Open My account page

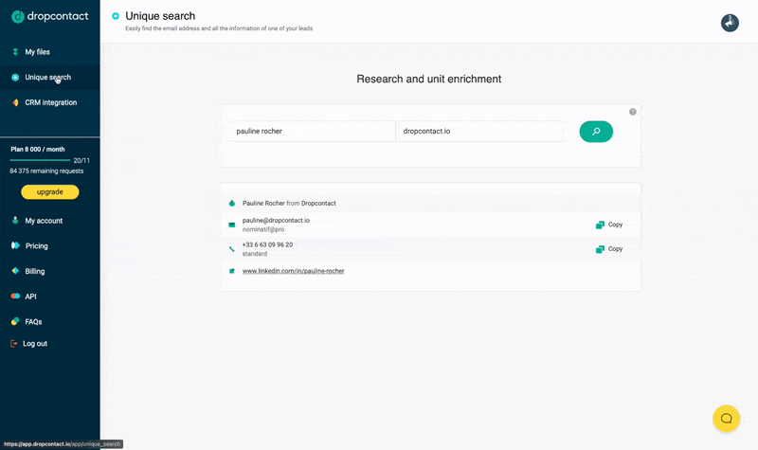[x=44, y=221]
